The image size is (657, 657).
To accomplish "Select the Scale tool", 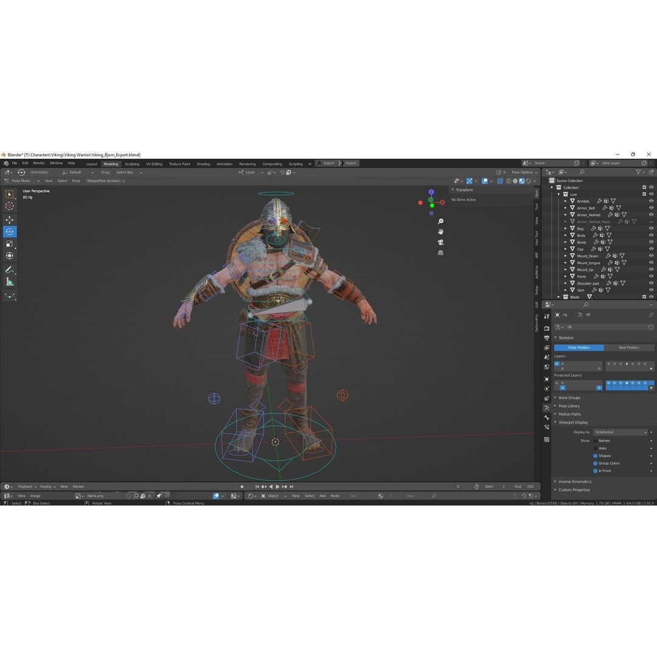I will coord(10,244).
